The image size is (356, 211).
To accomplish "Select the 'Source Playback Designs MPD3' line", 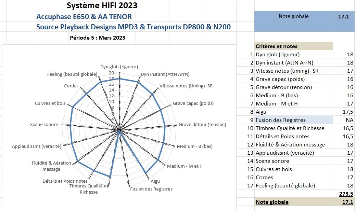I will click(133, 27).
